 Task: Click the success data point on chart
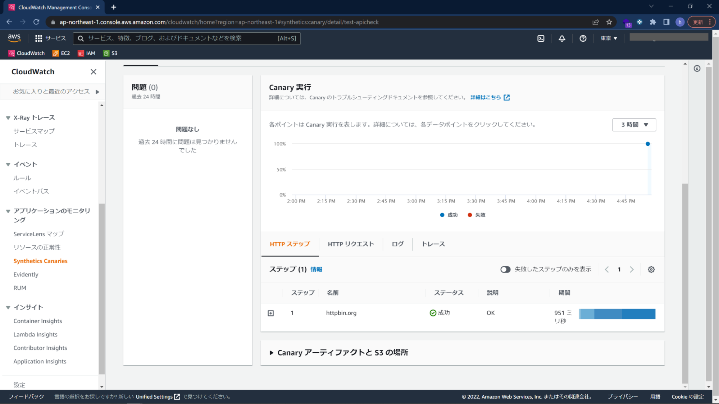click(647, 144)
